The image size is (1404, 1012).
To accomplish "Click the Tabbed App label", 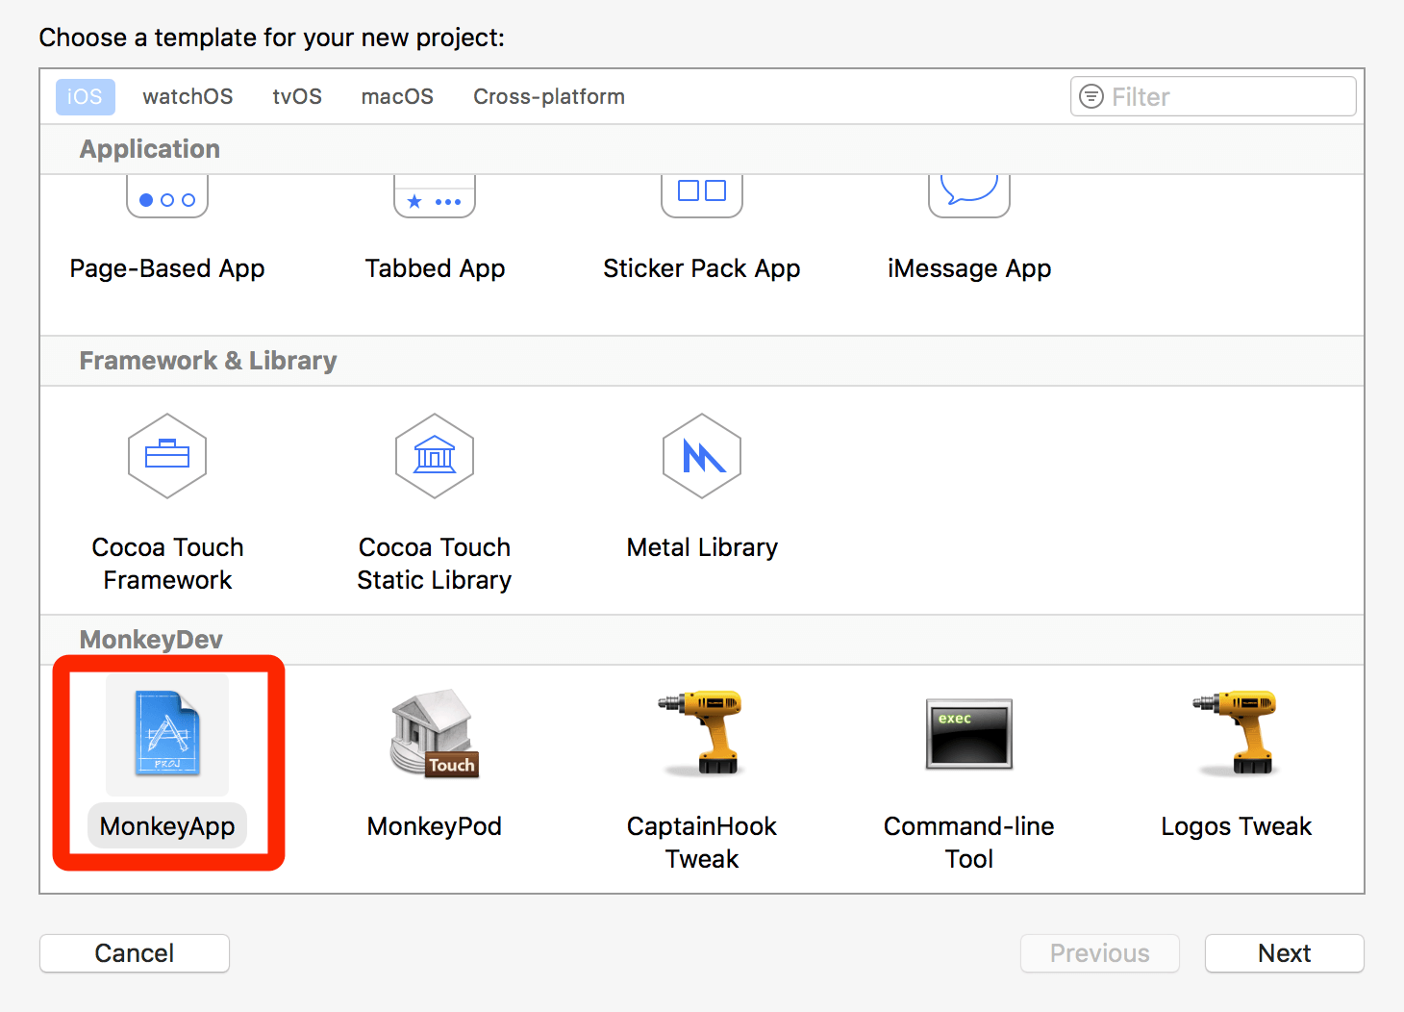I will (x=435, y=268).
